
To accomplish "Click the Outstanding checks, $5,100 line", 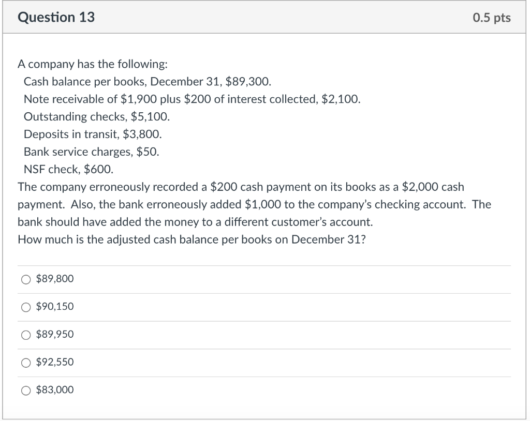I will pos(97,116).
